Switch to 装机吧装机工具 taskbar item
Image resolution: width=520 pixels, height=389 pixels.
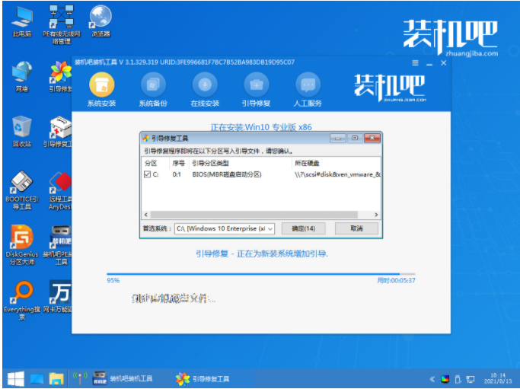(123, 378)
